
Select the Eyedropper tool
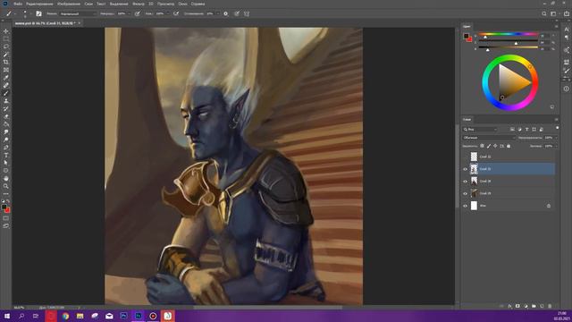click(6, 78)
